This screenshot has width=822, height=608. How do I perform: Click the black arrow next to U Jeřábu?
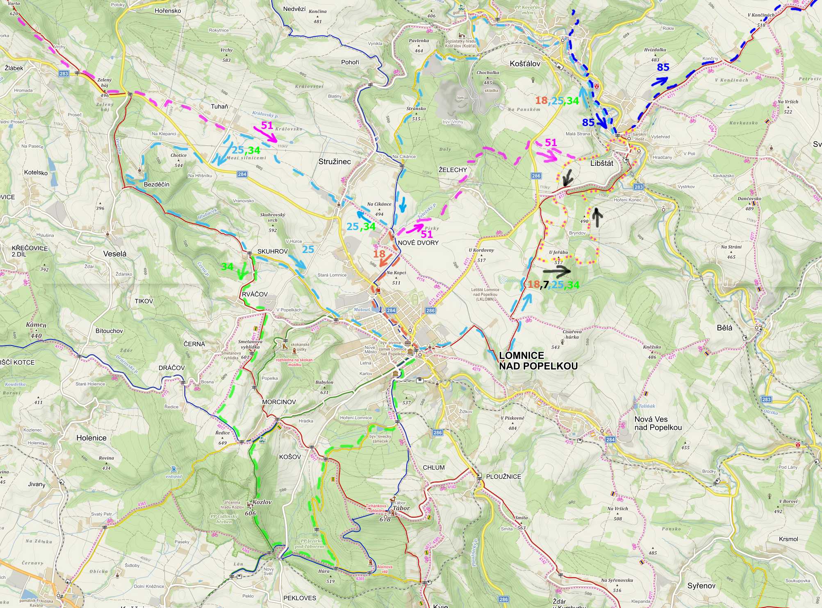(x=557, y=271)
